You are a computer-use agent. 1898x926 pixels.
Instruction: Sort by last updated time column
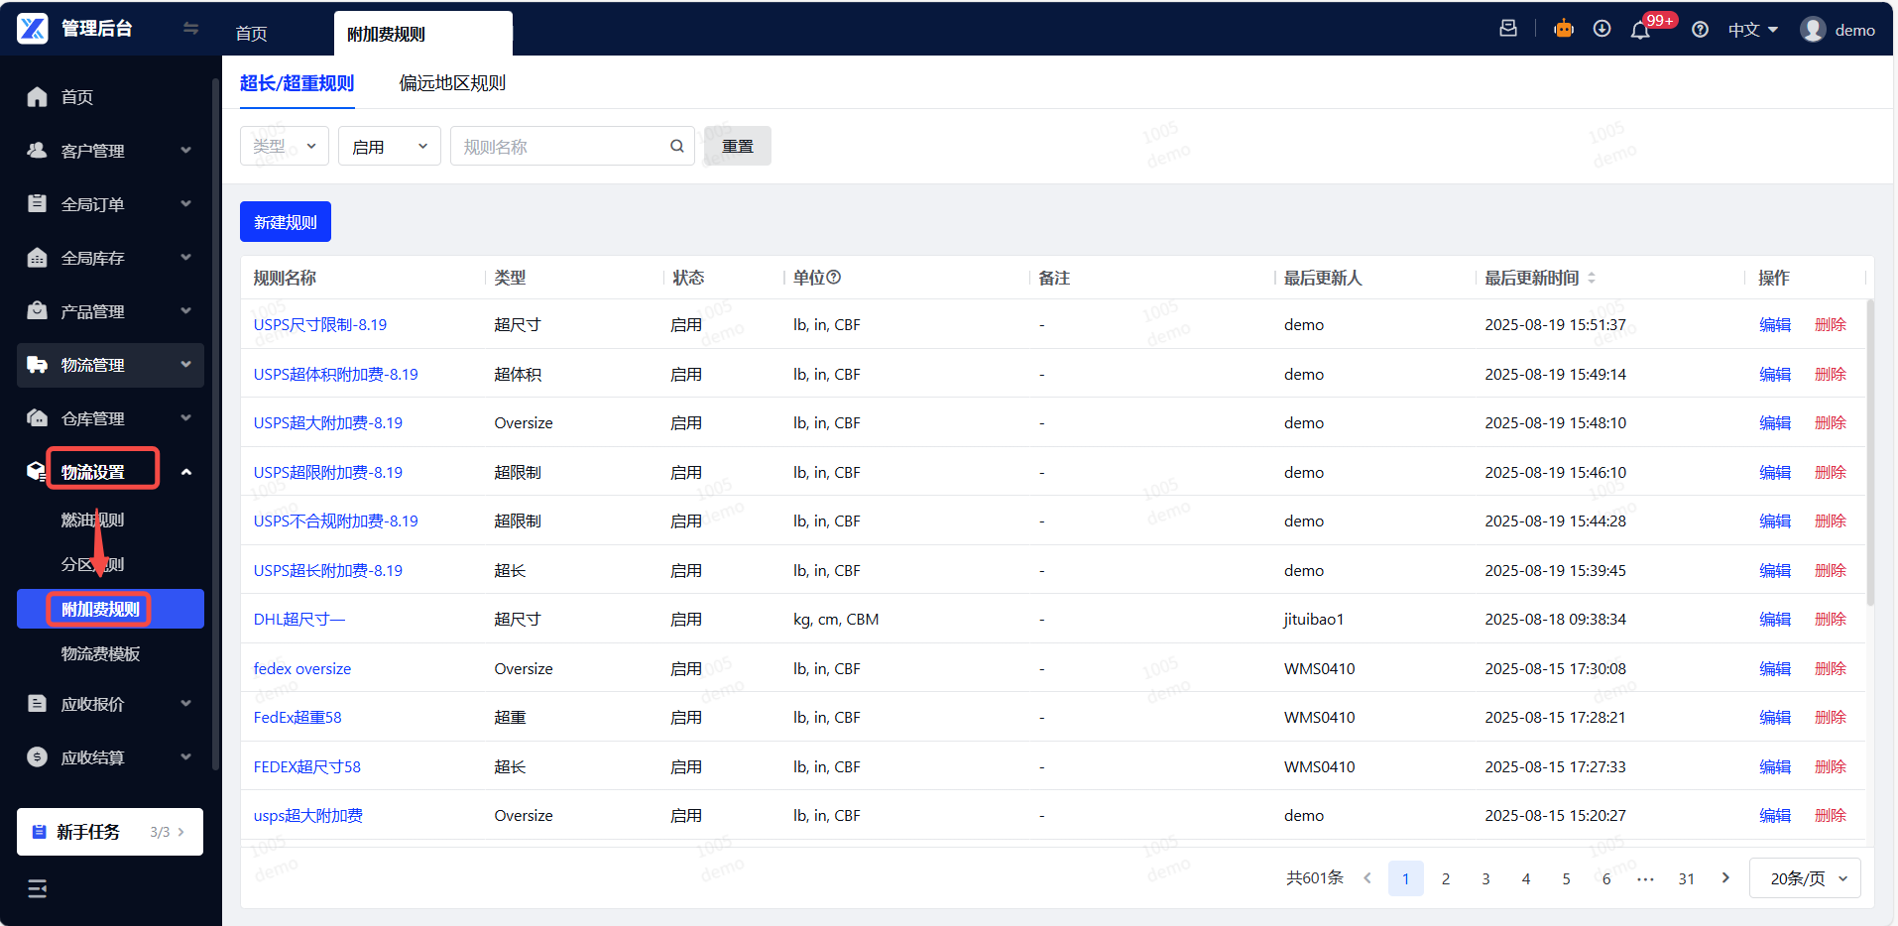pyautogui.click(x=1592, y=279)
